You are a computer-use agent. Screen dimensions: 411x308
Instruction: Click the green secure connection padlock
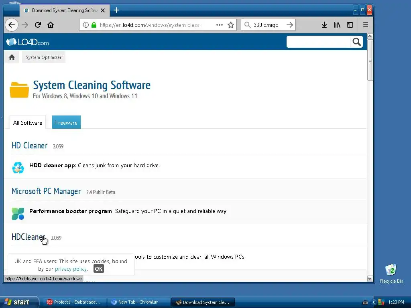[94, 25]
